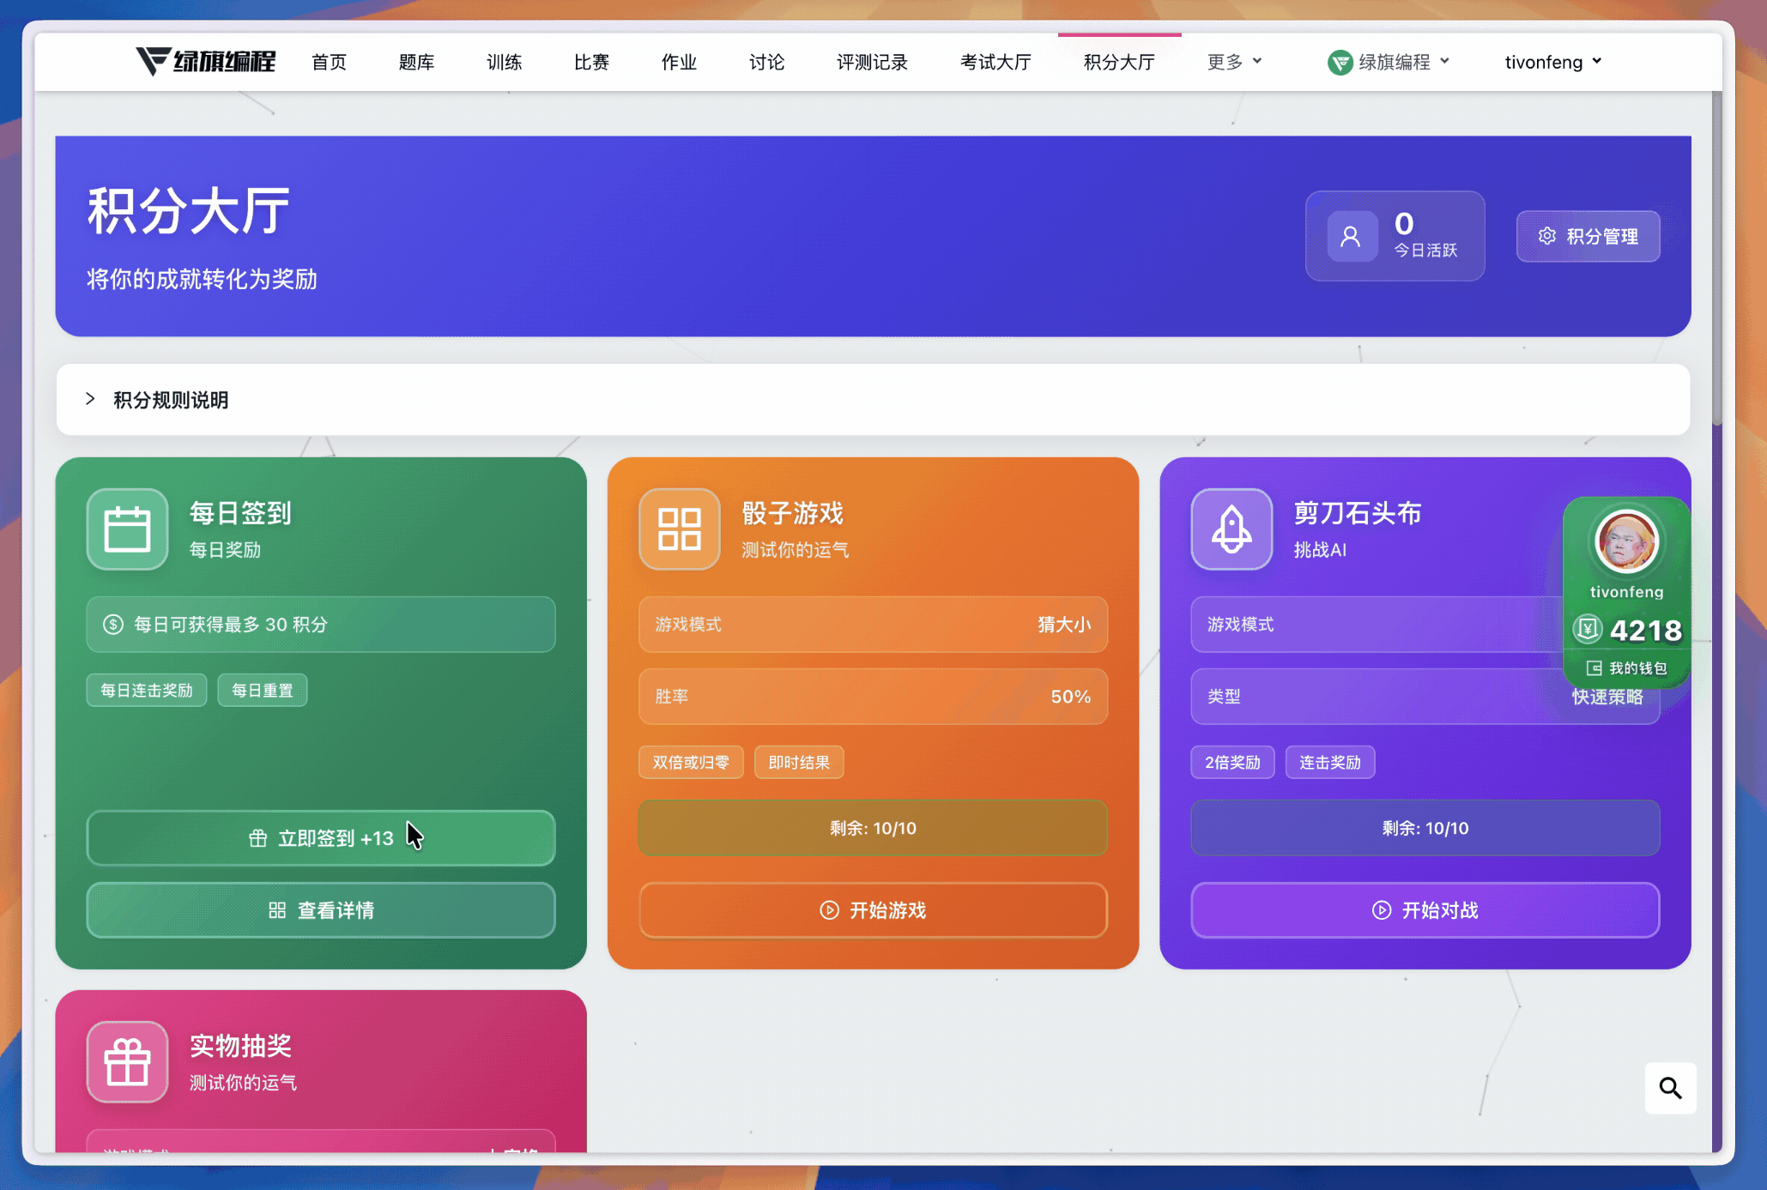
Task: Open the 评测记录 navigation item
Action: pyautogui.click(x=871, y=62)
